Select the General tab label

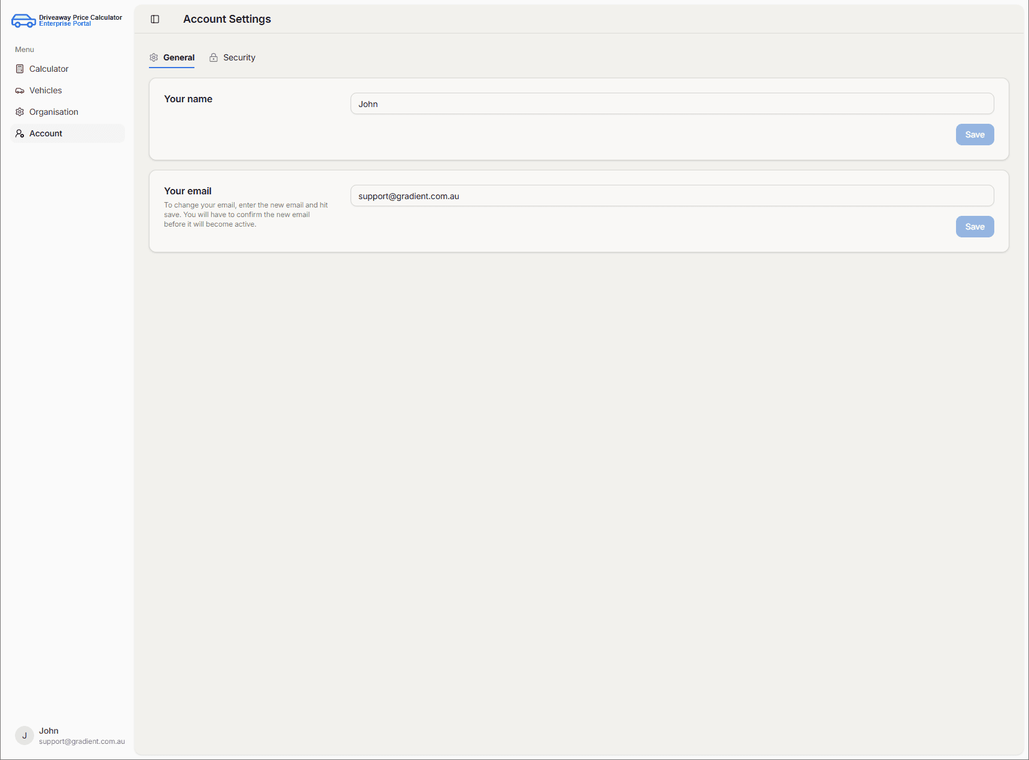(179, 57)
